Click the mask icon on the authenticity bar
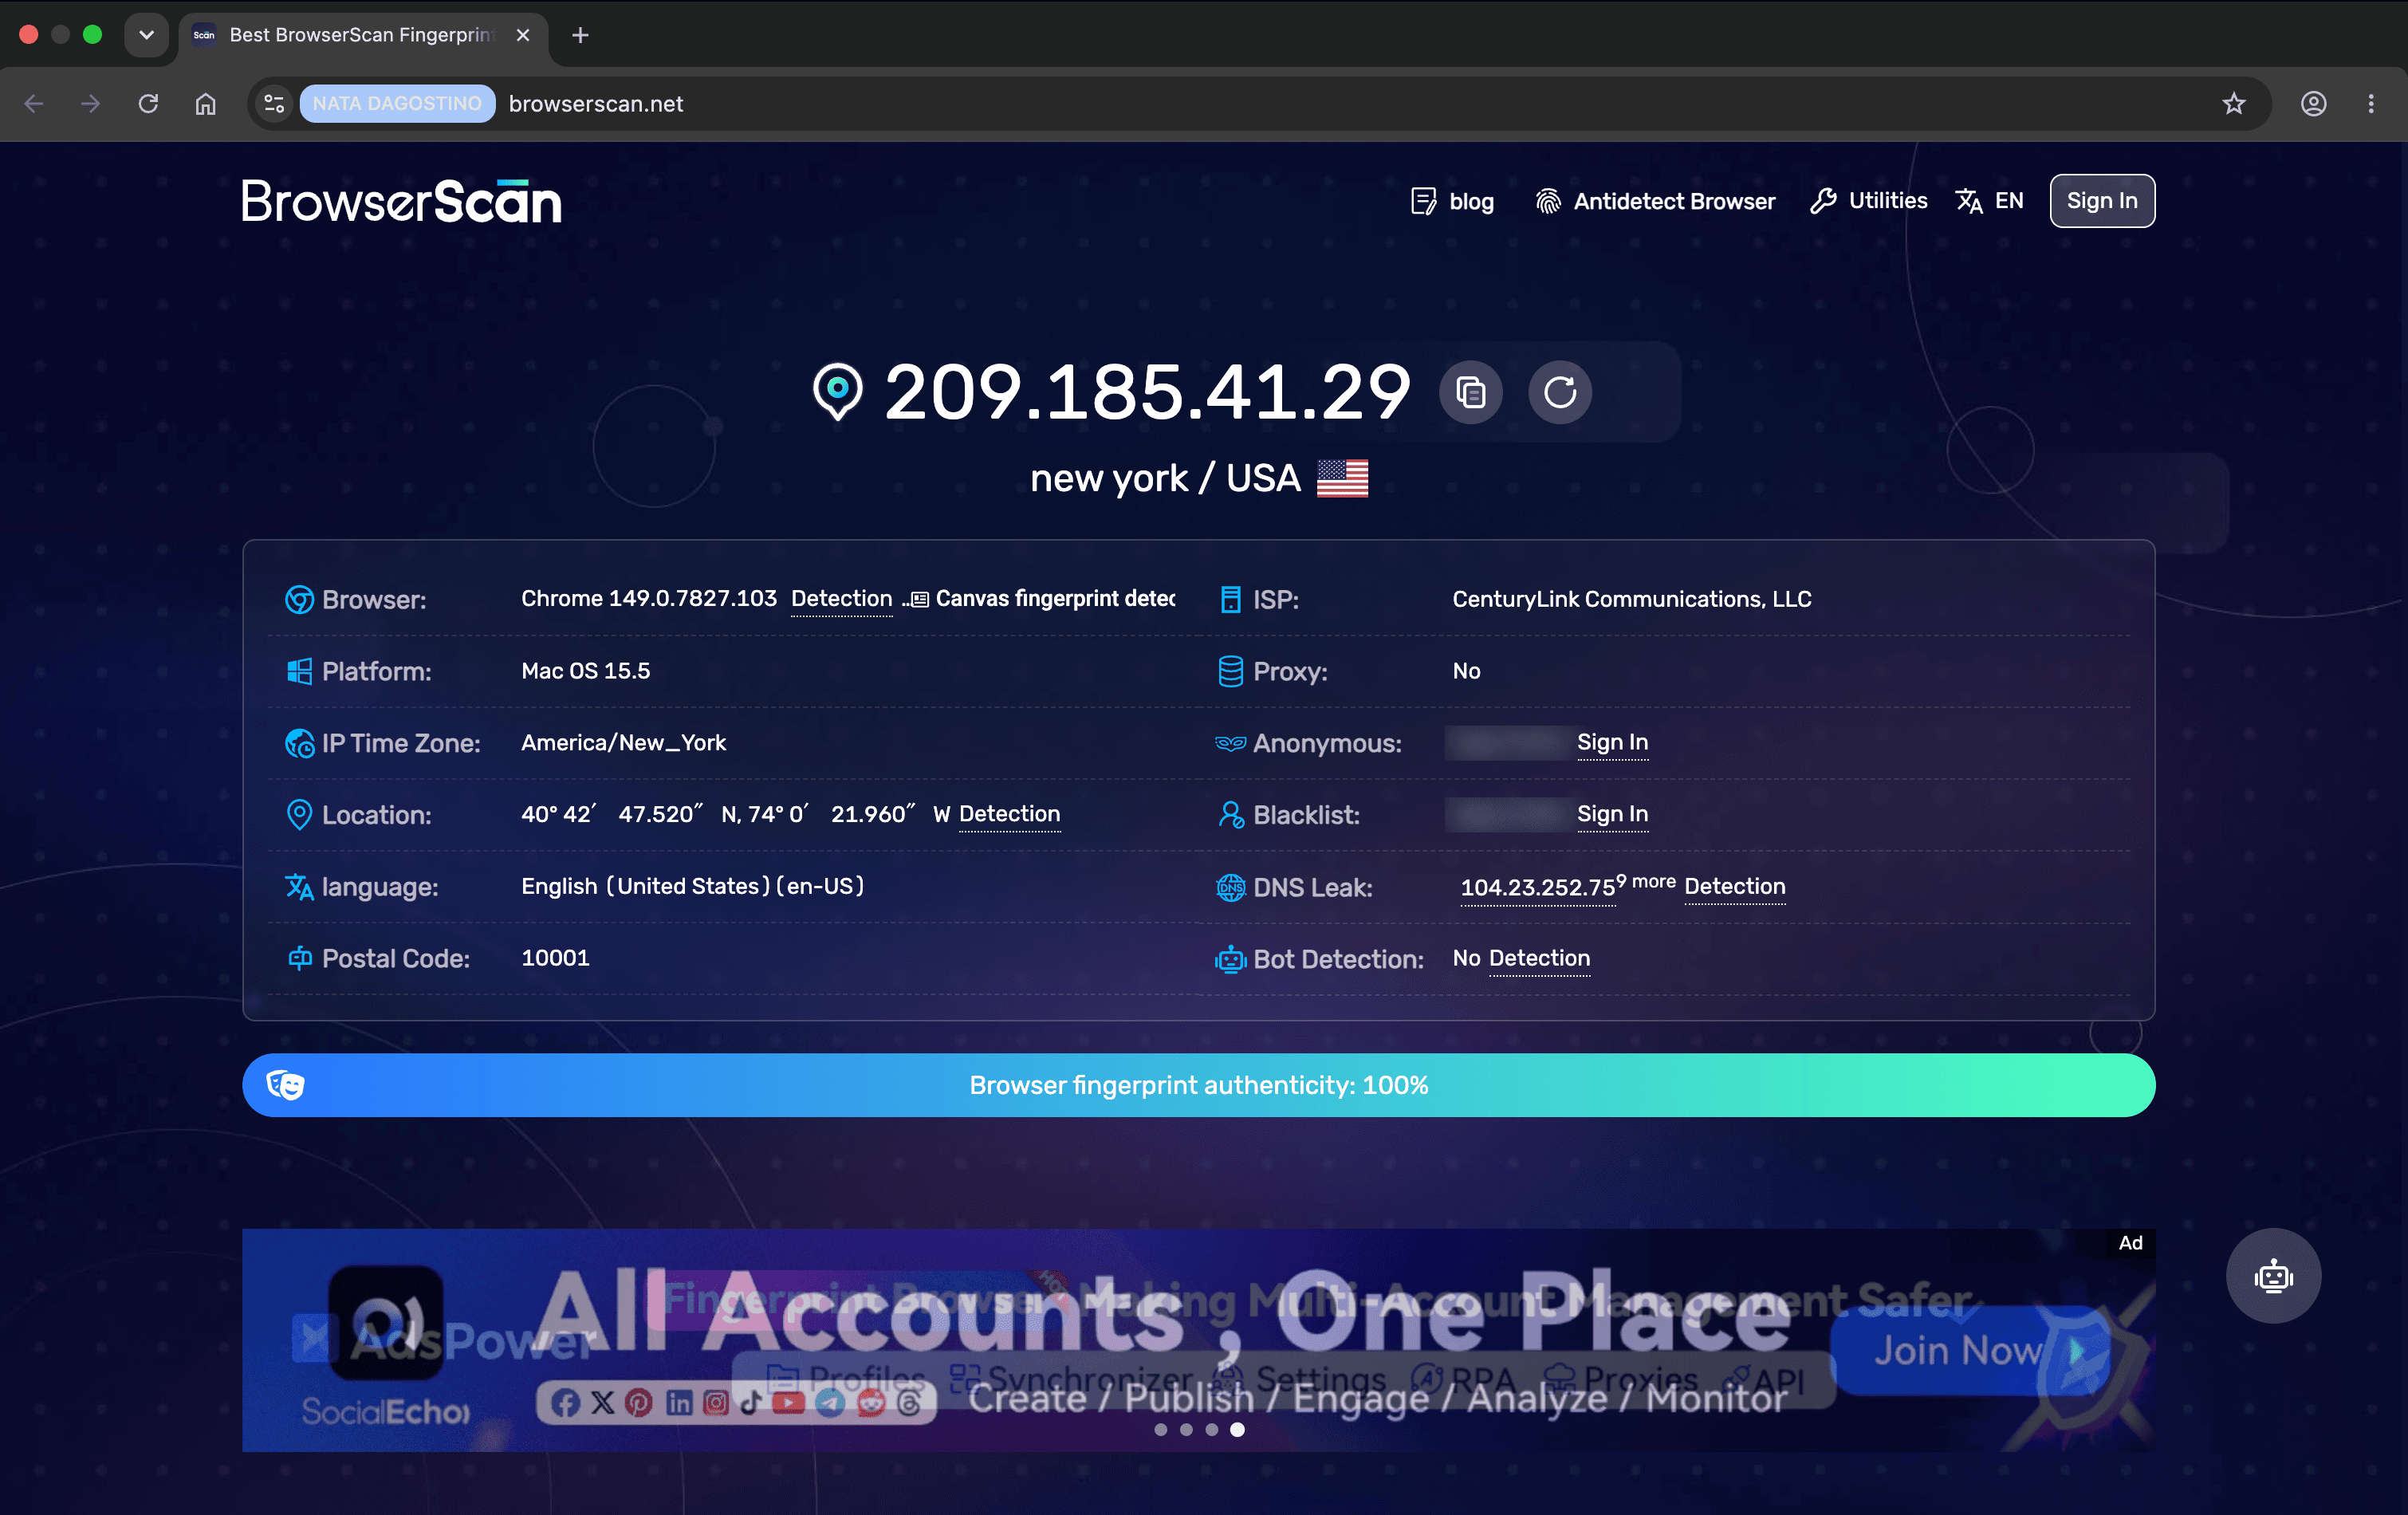The width and height of the screenshot is (2408, 1515). pyautogui.click(x=285, y=1085)
